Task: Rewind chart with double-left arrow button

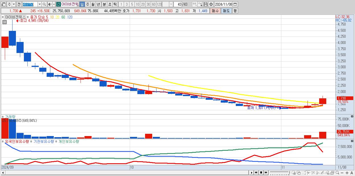Action: click(x=256, y=173)
